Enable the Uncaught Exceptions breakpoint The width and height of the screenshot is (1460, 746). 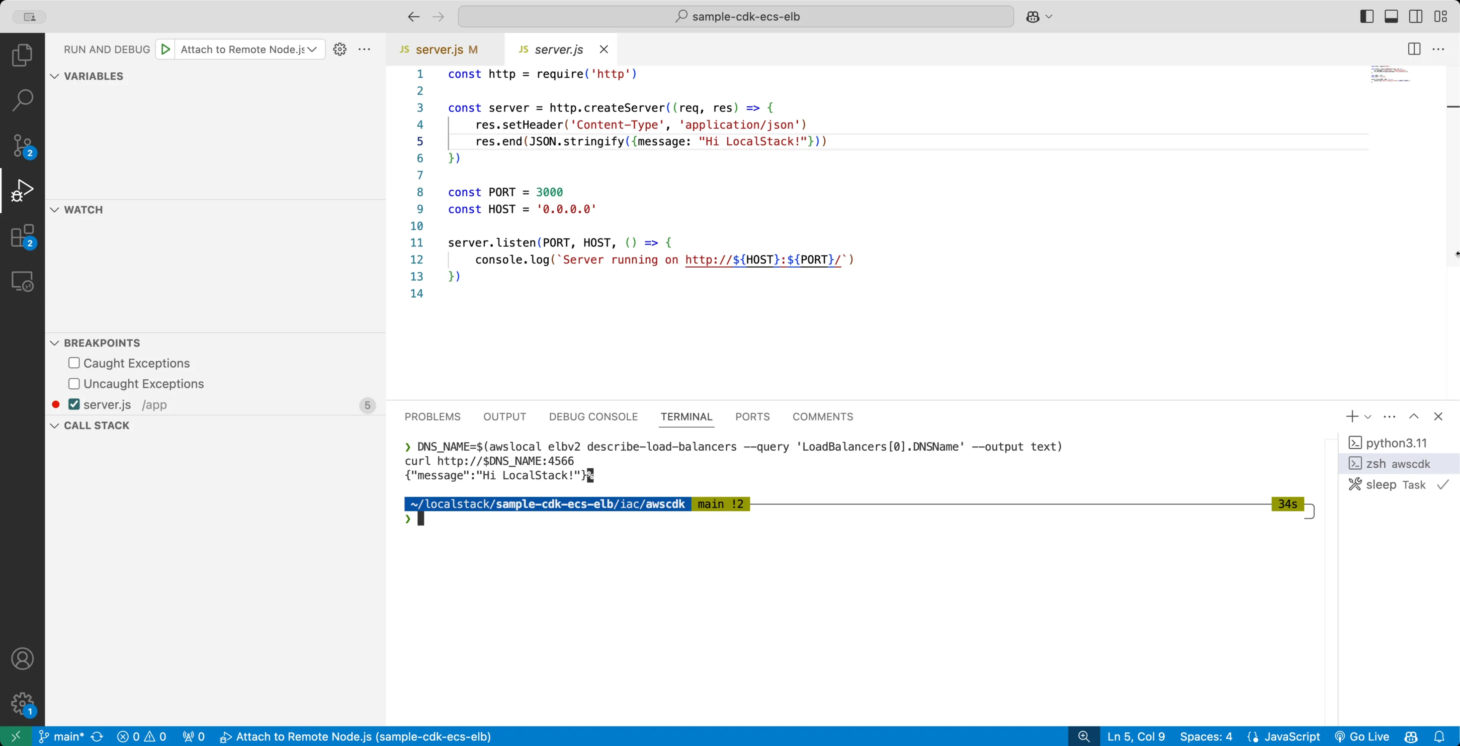coord(74,384)
